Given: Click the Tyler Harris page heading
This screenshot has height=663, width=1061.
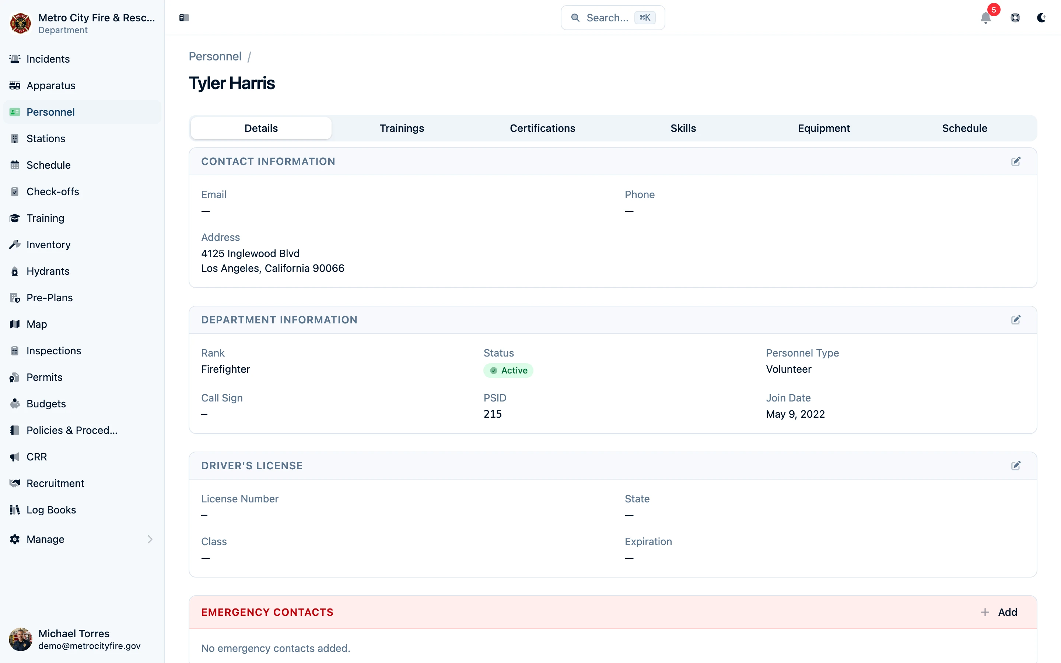Looking at the screenshot, I should [x=231, y=83].
